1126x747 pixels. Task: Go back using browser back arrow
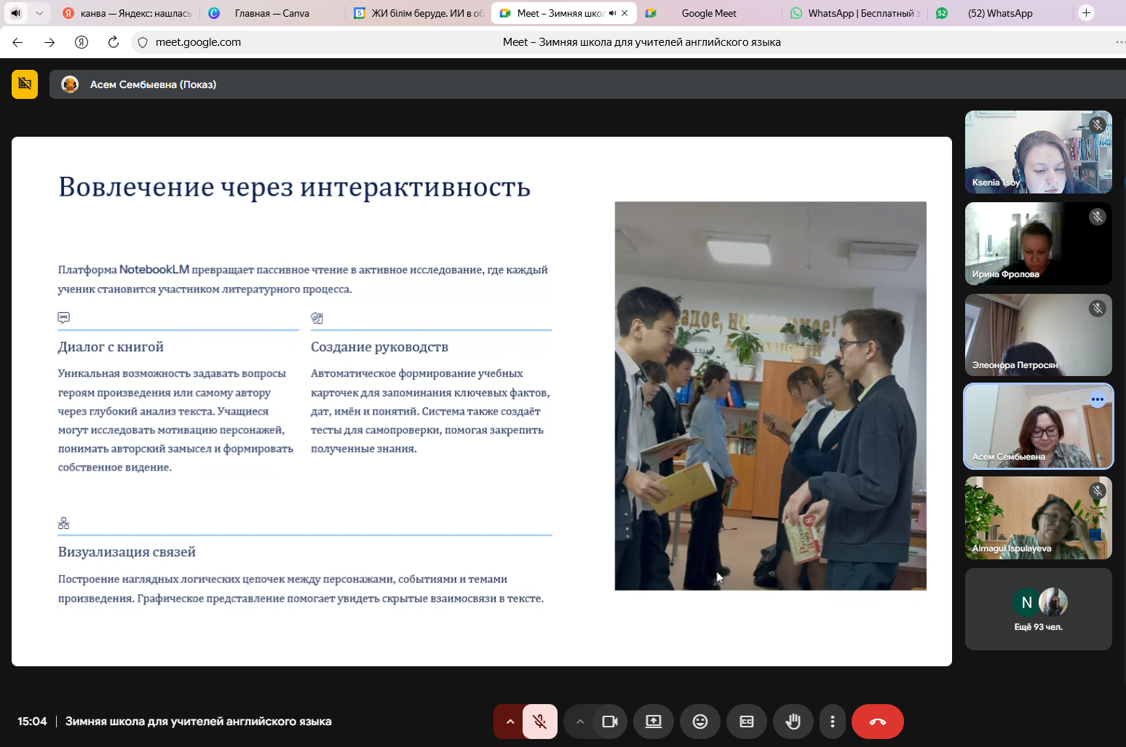click(17, 42)
